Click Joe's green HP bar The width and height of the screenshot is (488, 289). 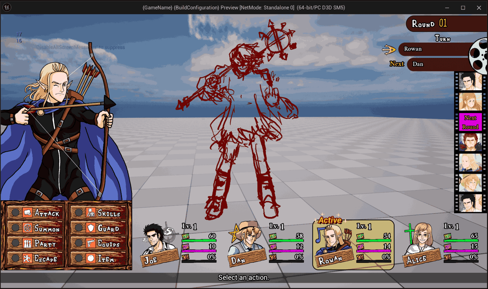click(199, 241)
